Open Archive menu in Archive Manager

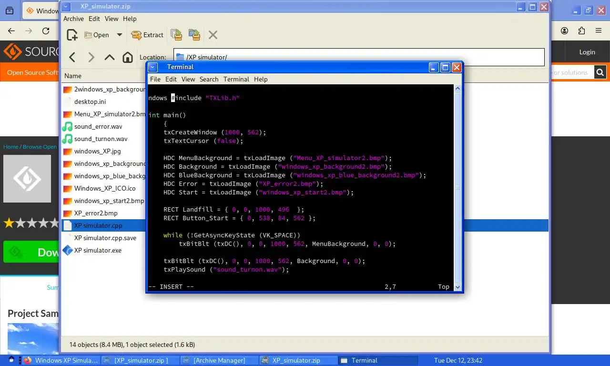pyautogui.click(x=73, y=19)
